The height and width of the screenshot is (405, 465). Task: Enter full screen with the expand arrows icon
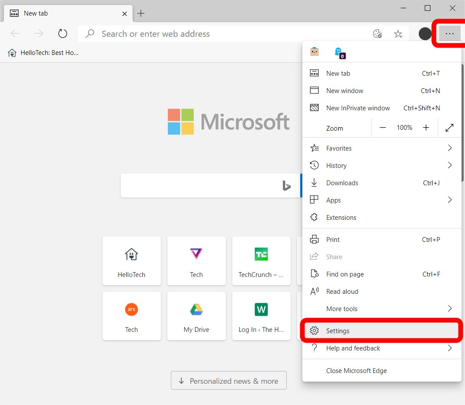(x=449, y=128)
